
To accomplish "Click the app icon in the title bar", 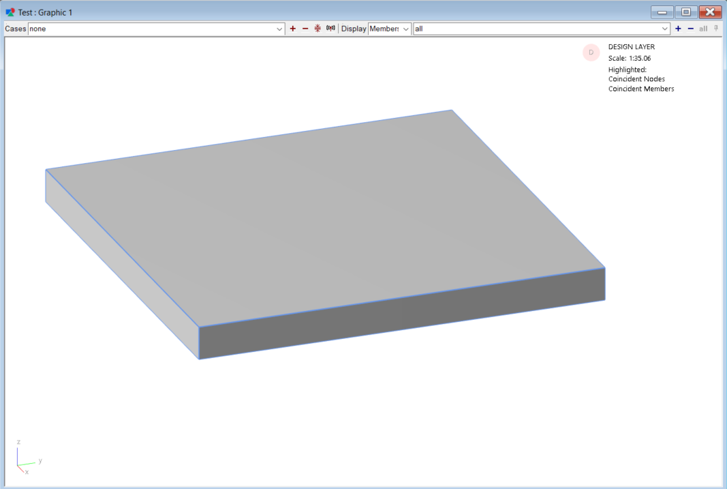I will (x=10, y=12).
